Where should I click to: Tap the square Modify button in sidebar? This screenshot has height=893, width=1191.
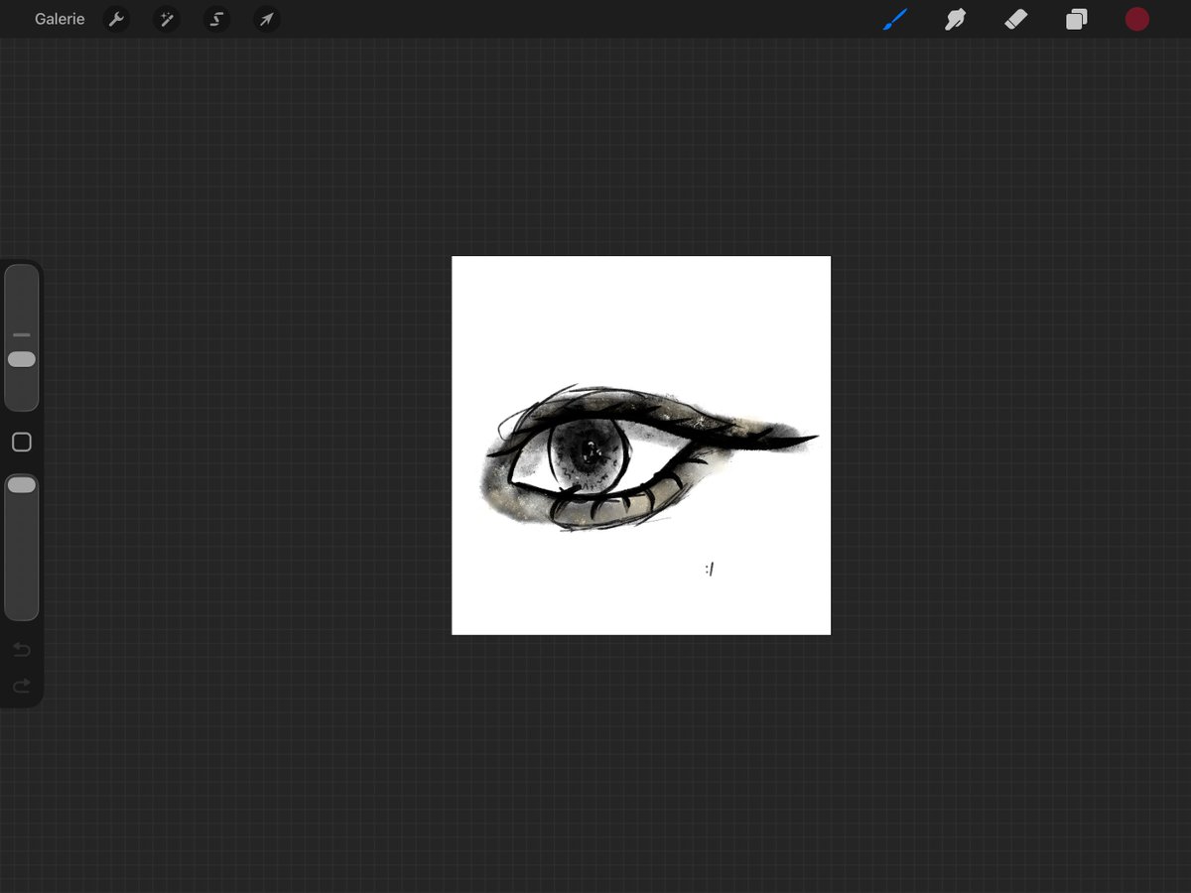coord(22,443)
